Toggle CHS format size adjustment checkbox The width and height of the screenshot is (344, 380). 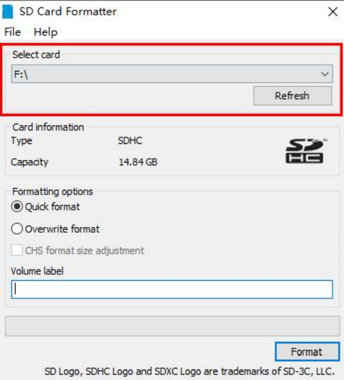pyautogui.click(x=17, y=251)
